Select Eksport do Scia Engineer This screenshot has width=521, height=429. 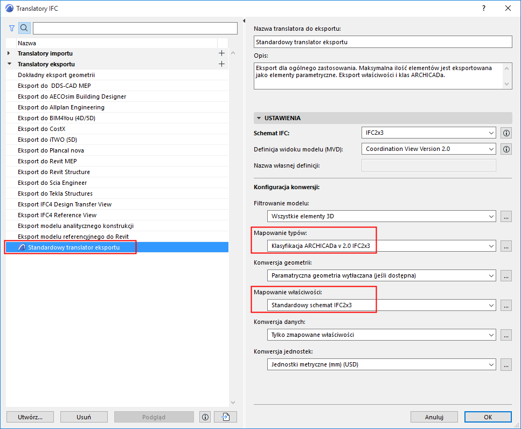[x=117, y=183]
